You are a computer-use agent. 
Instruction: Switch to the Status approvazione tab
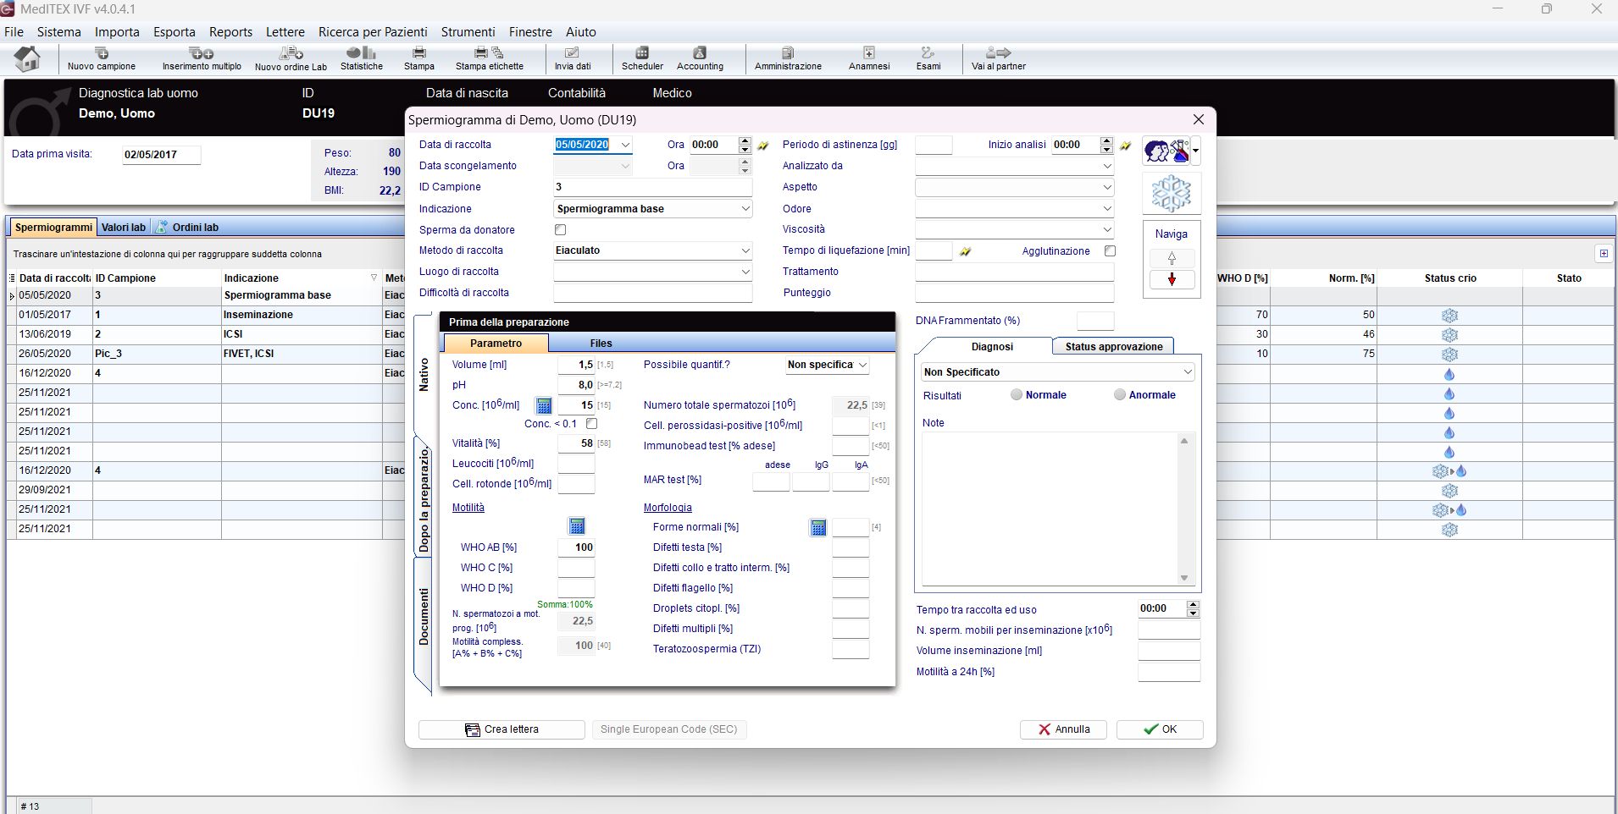coord(1113,347)
